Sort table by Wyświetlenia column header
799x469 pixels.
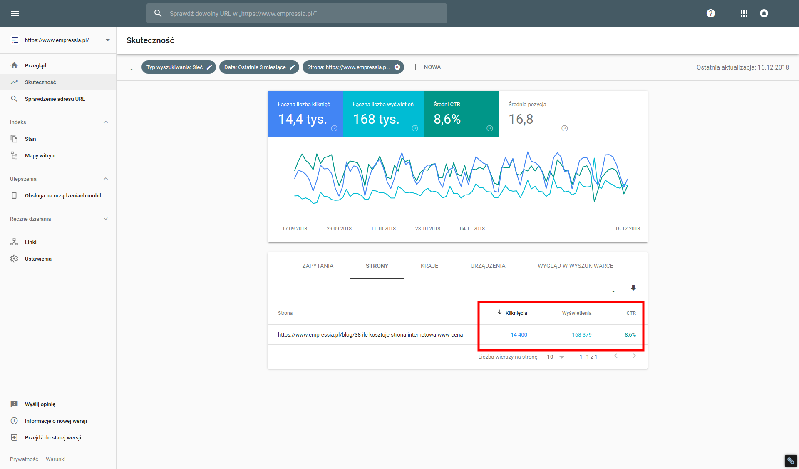[x=576, y=313]
